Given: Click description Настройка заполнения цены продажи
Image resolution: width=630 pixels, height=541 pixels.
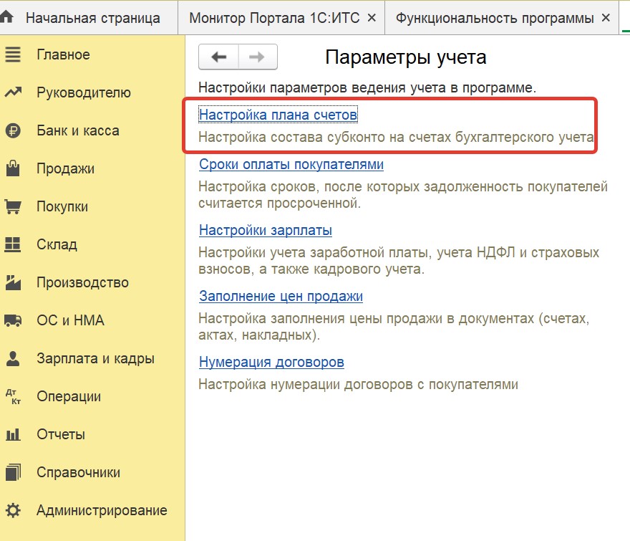Looking at the screenshot, I should coord(394,327).
